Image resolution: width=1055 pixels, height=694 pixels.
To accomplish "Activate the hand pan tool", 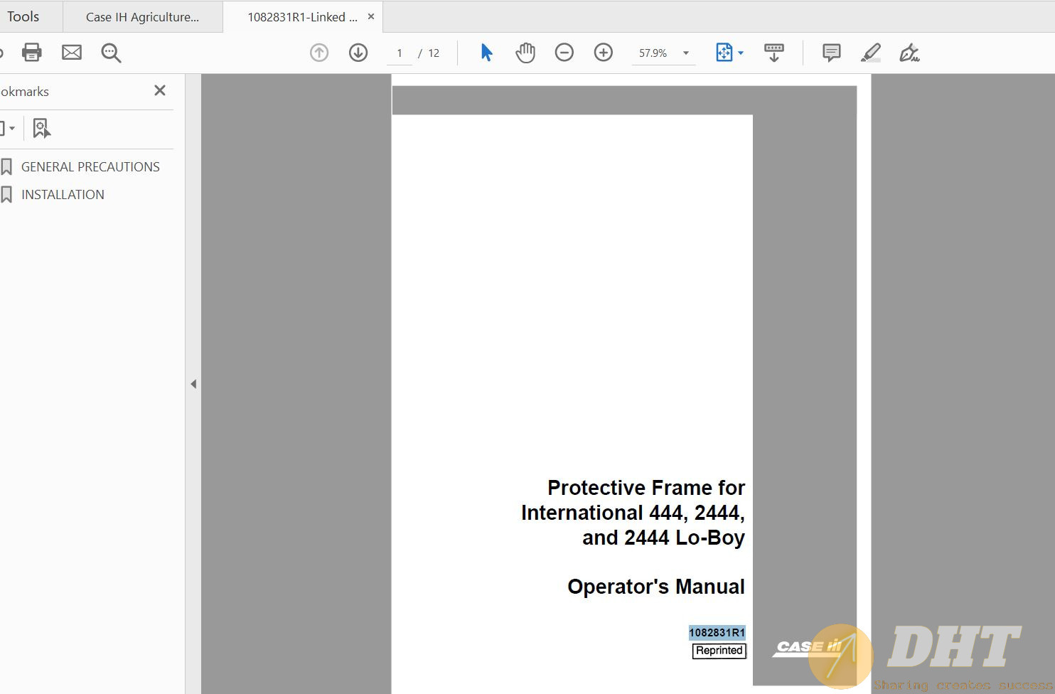I will click(x=525, y=53).
